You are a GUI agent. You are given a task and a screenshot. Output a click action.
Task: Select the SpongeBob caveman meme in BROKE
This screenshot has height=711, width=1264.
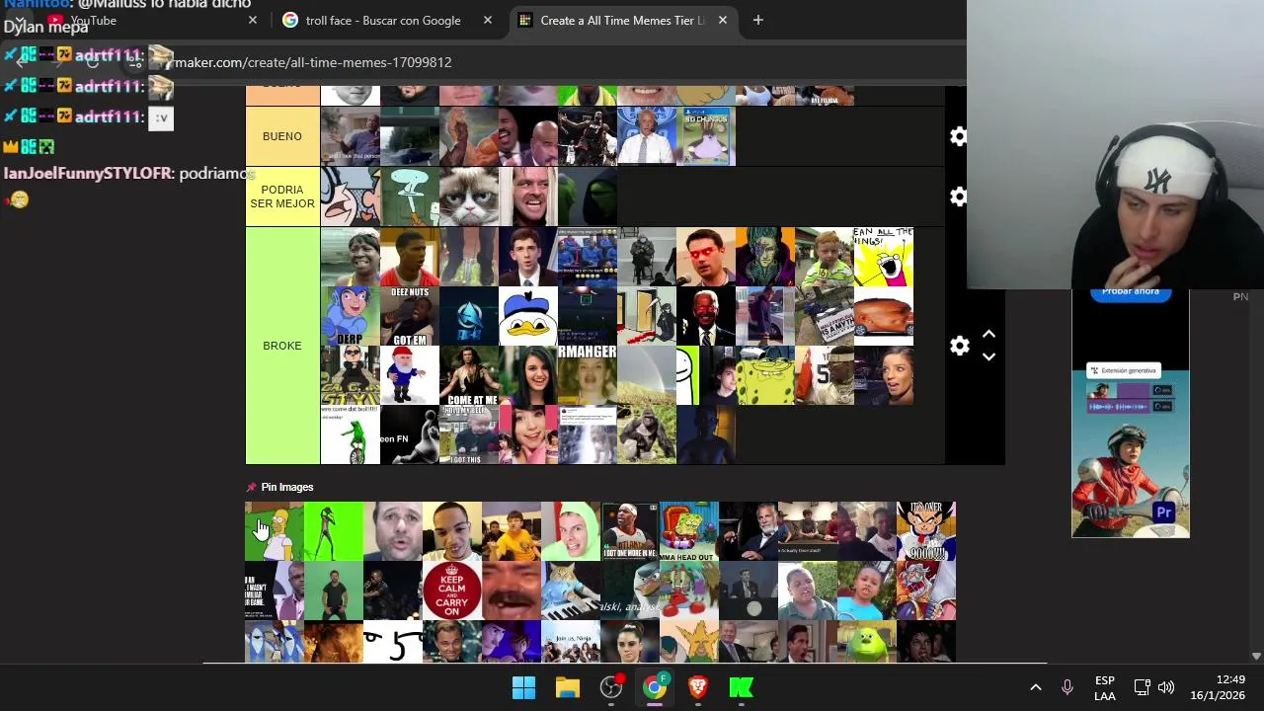tap(765, 375)
